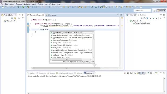Screen dimensions: 167x94
Task: Click the Run Last Tool icon
Action: click(x=28, y=7)
